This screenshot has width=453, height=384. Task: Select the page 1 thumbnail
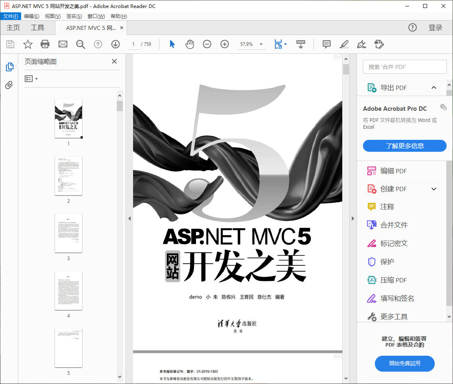pyautogui.click(x=69, y=118)
